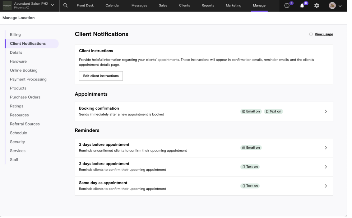Expand the Abundant Salon PHX location dropdown
This screenshot has width=352, height=218.
52,5
